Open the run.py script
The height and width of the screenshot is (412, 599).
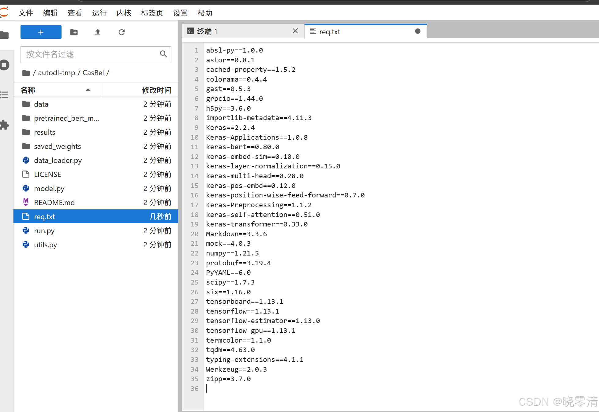point(44,230)
